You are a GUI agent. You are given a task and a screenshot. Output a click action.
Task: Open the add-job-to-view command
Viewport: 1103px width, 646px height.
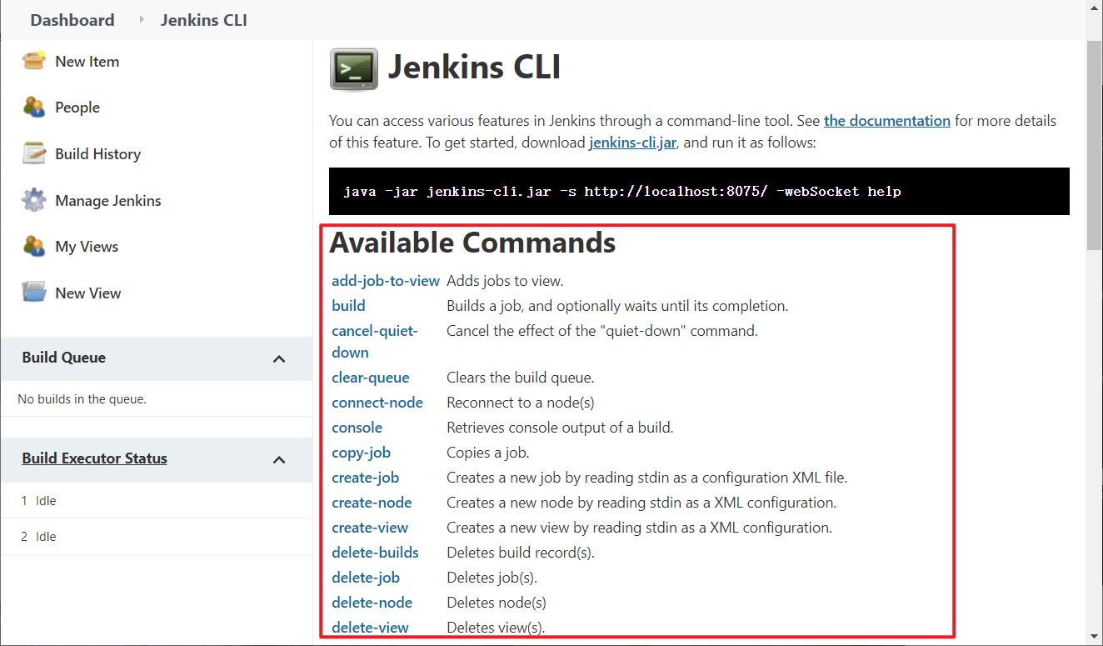386,281
